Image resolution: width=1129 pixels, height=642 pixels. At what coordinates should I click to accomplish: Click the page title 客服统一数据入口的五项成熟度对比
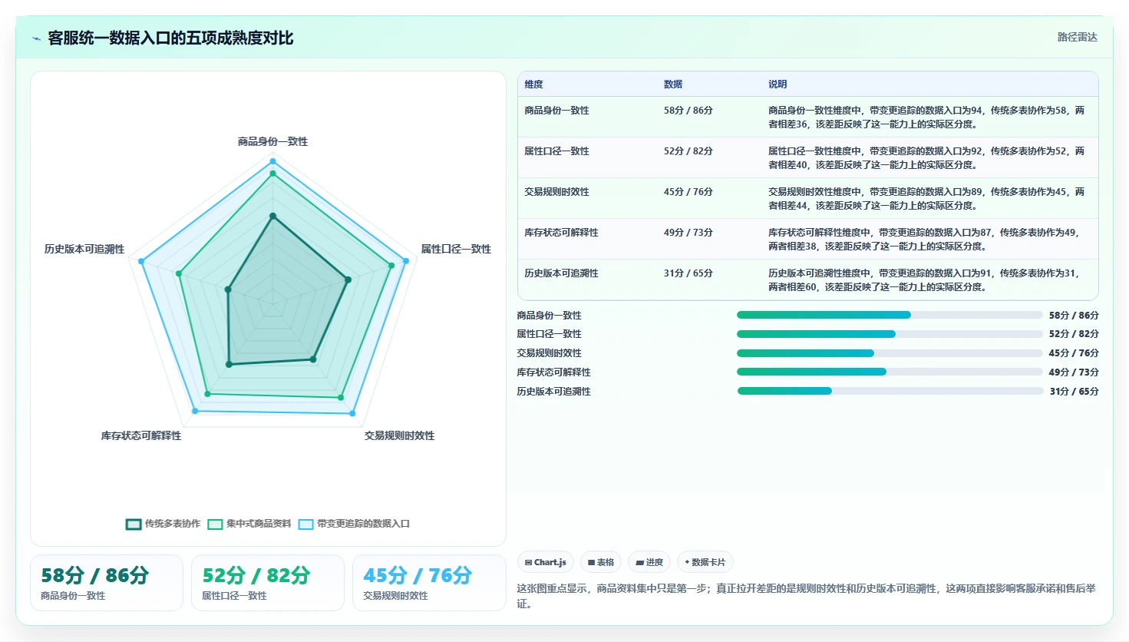pyautogui.click(x=170, y=38)
